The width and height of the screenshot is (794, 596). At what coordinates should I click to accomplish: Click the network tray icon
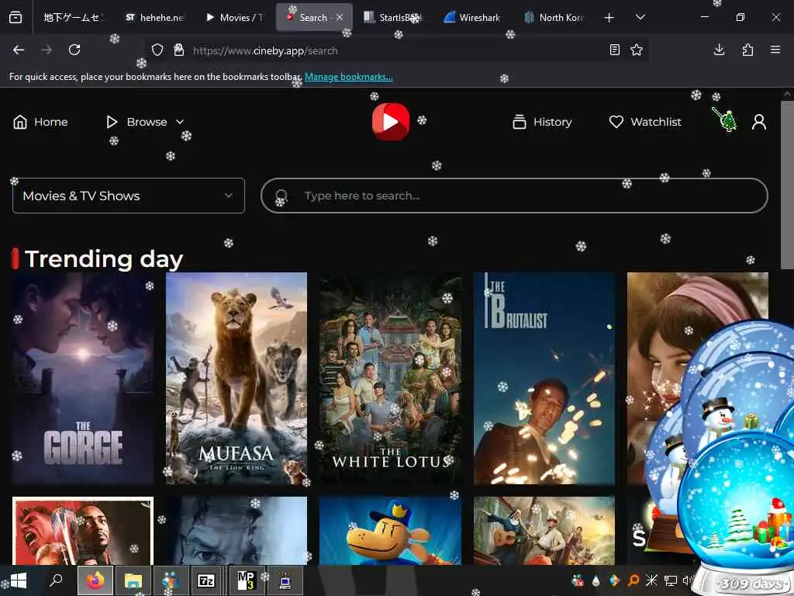pos(671,580)
